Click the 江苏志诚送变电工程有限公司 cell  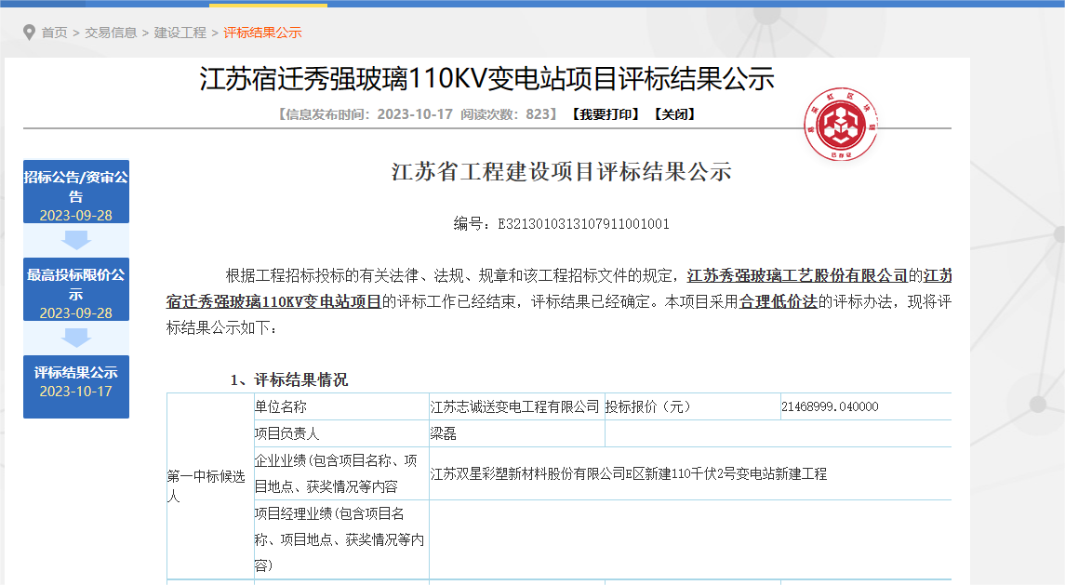(x=514, y=407)
